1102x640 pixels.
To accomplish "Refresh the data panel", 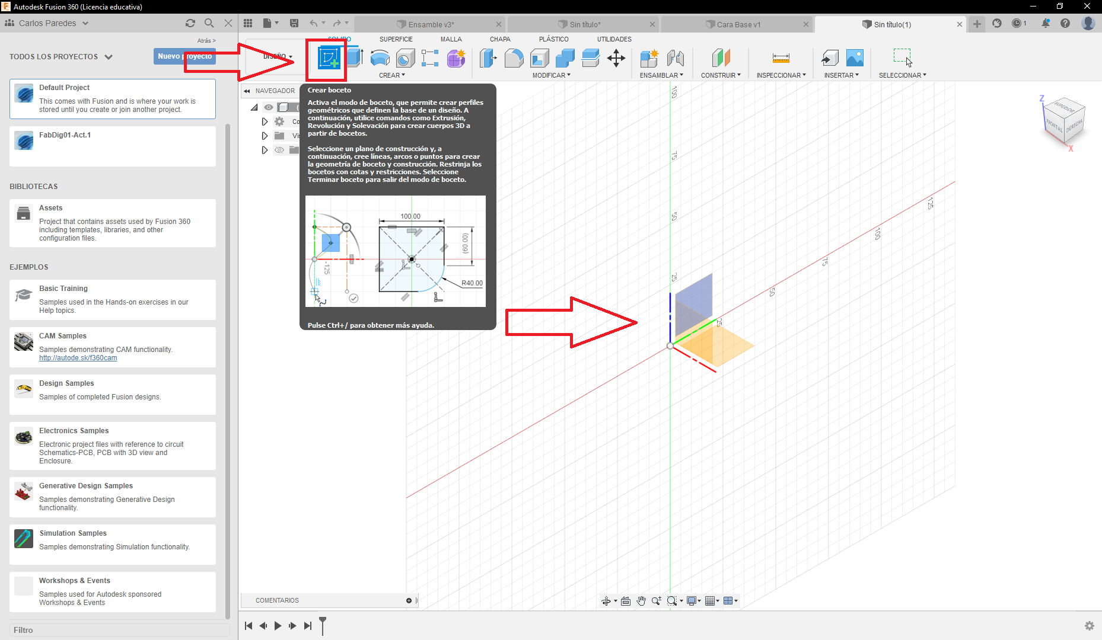I will (190, 23).
